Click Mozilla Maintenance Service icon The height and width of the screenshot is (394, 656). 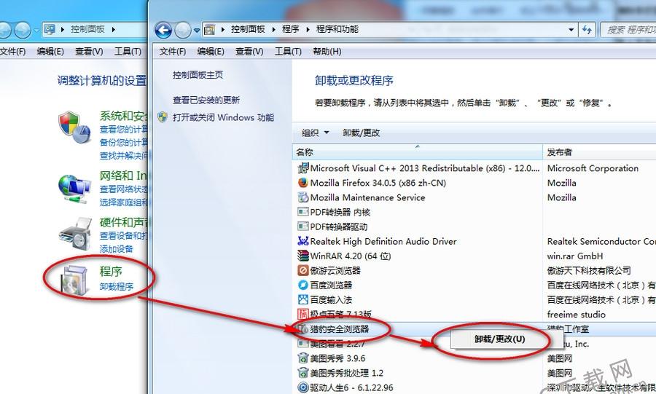click(303, 197)
